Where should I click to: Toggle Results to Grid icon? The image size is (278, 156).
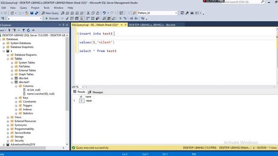click(x=109, y=18)
